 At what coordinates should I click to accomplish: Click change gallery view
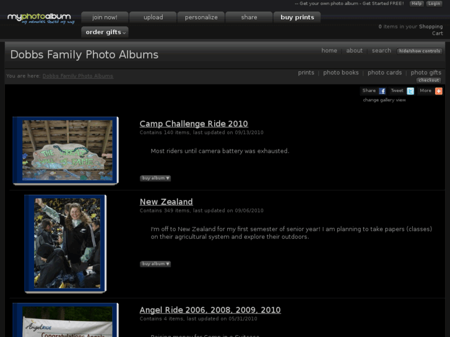[x=384, y=100]
